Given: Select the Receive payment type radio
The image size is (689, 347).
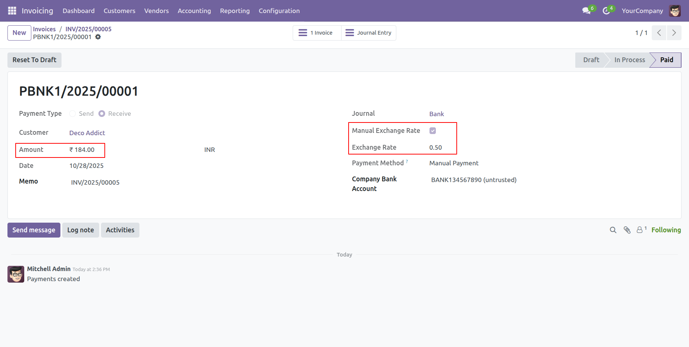Looking at the screenshot, I should tap(102, 114).
